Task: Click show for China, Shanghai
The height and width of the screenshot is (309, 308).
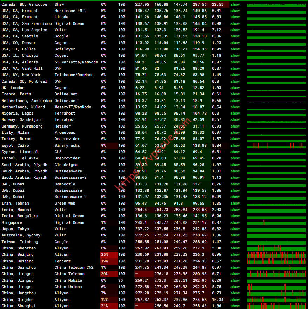Action: click(x=235, y=306)
